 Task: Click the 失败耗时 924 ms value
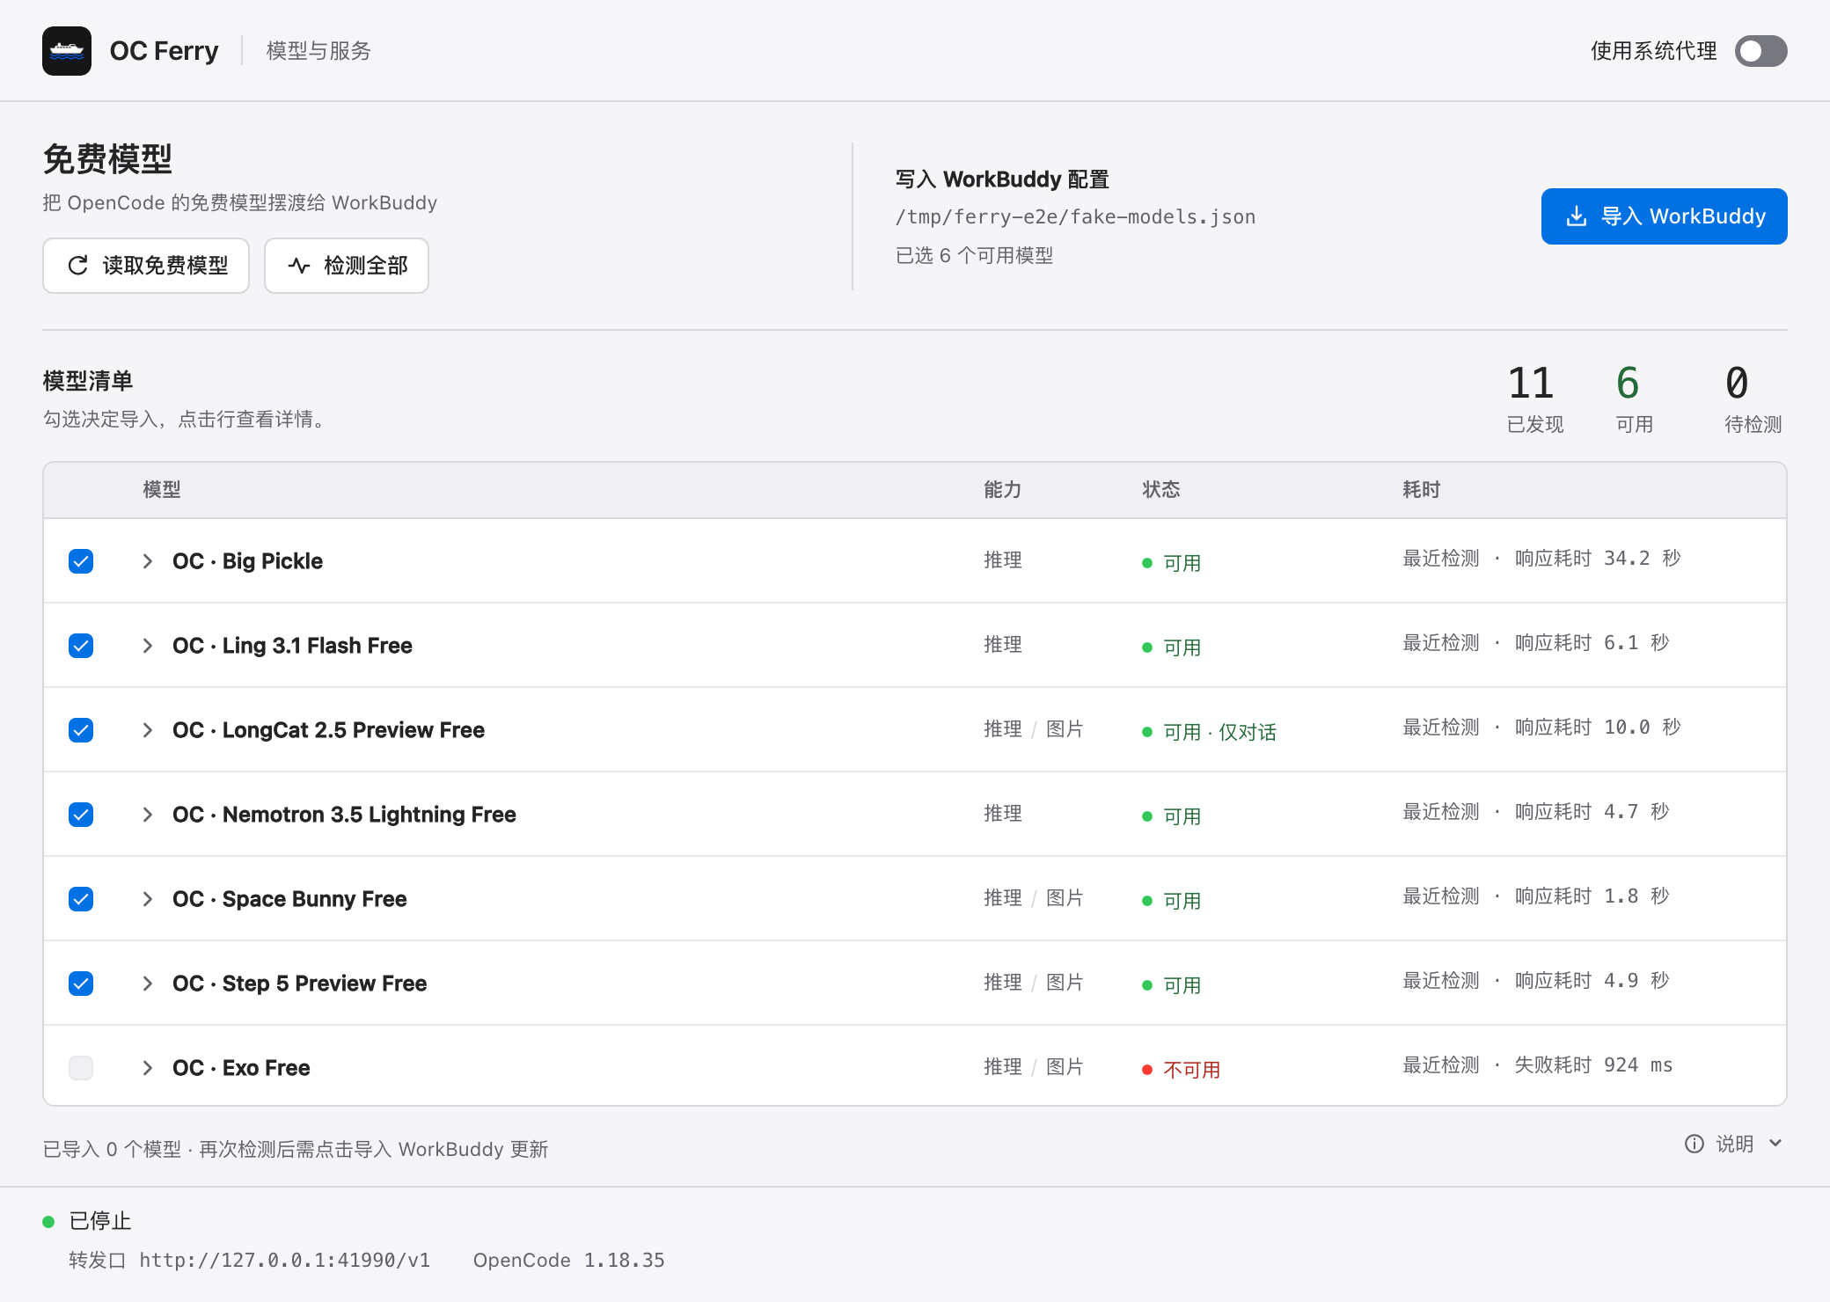point(1593,1065)
